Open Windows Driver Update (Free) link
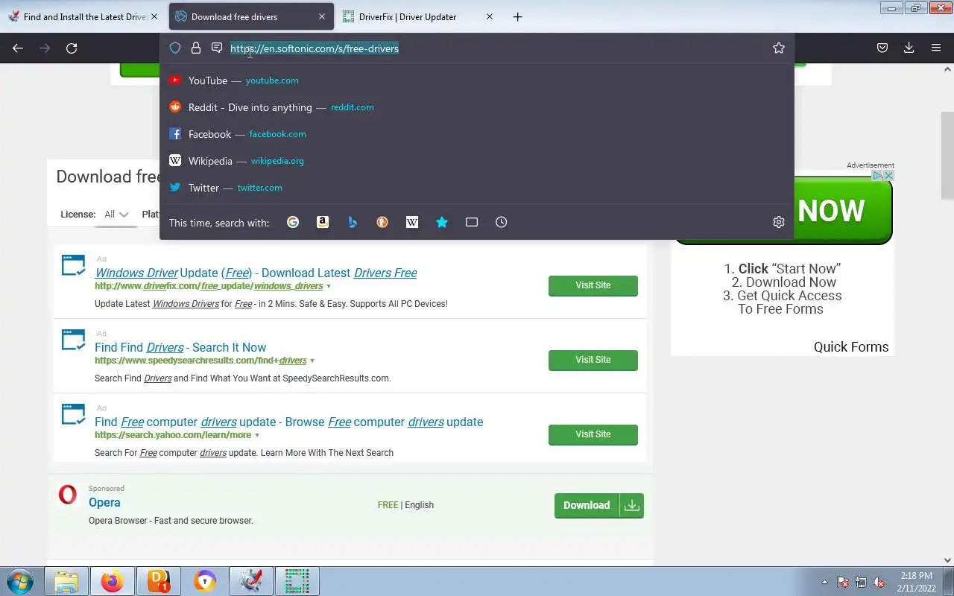 click(x=256, y=273)
